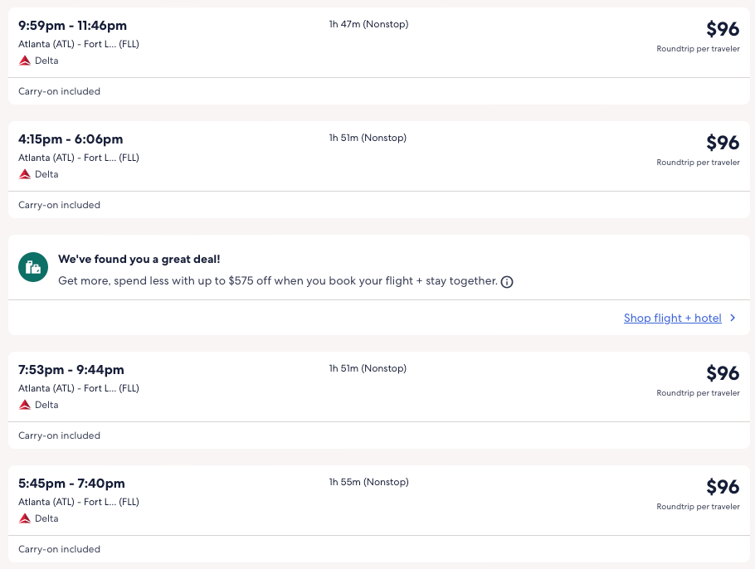
Task: Click the chevron arrow next to Shop flight + hotel
Action: click(x=733, y=318)
